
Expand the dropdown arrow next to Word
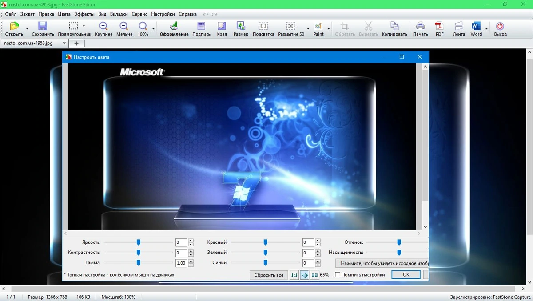tap(486, 29)
